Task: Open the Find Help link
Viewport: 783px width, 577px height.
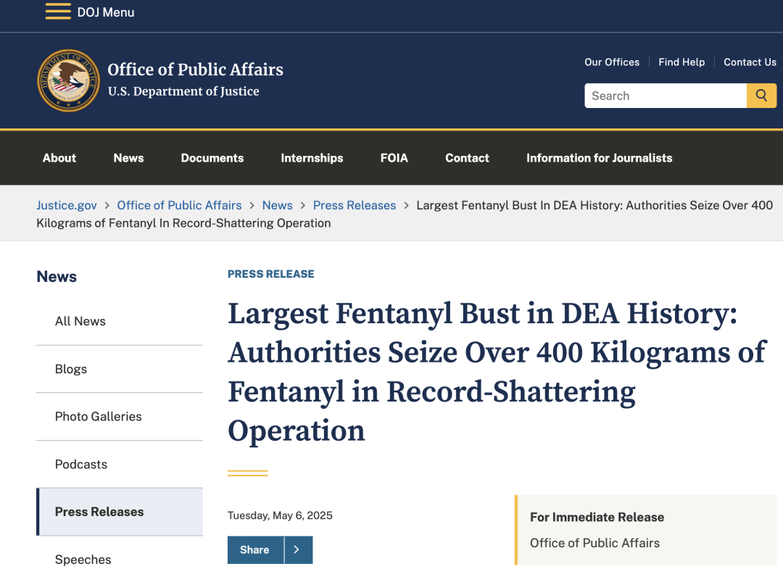Action: 681,62
